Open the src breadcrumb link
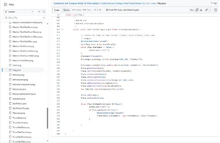This screenshot has height=143, width=220. pyautogui.click(x=148, y=3)
